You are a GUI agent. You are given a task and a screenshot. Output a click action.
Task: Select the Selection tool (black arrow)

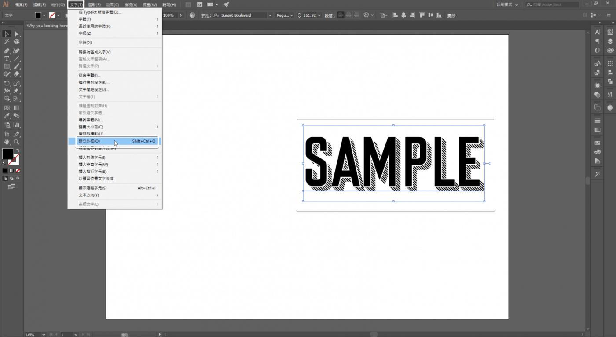click(7, 34)
